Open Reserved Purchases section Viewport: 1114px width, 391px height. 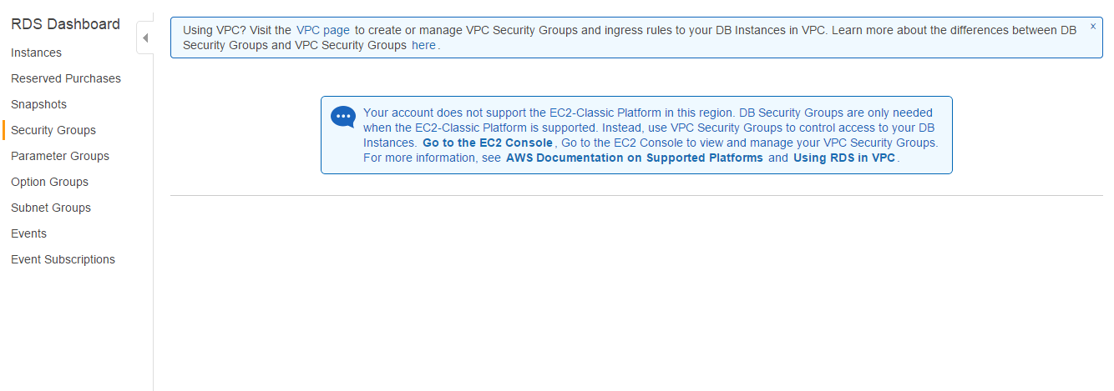pyautogui.click(x=66, y=78)
